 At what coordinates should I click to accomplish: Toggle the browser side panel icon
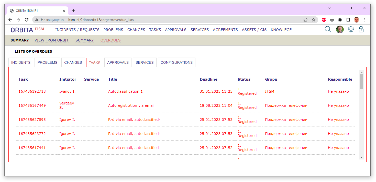348,20
